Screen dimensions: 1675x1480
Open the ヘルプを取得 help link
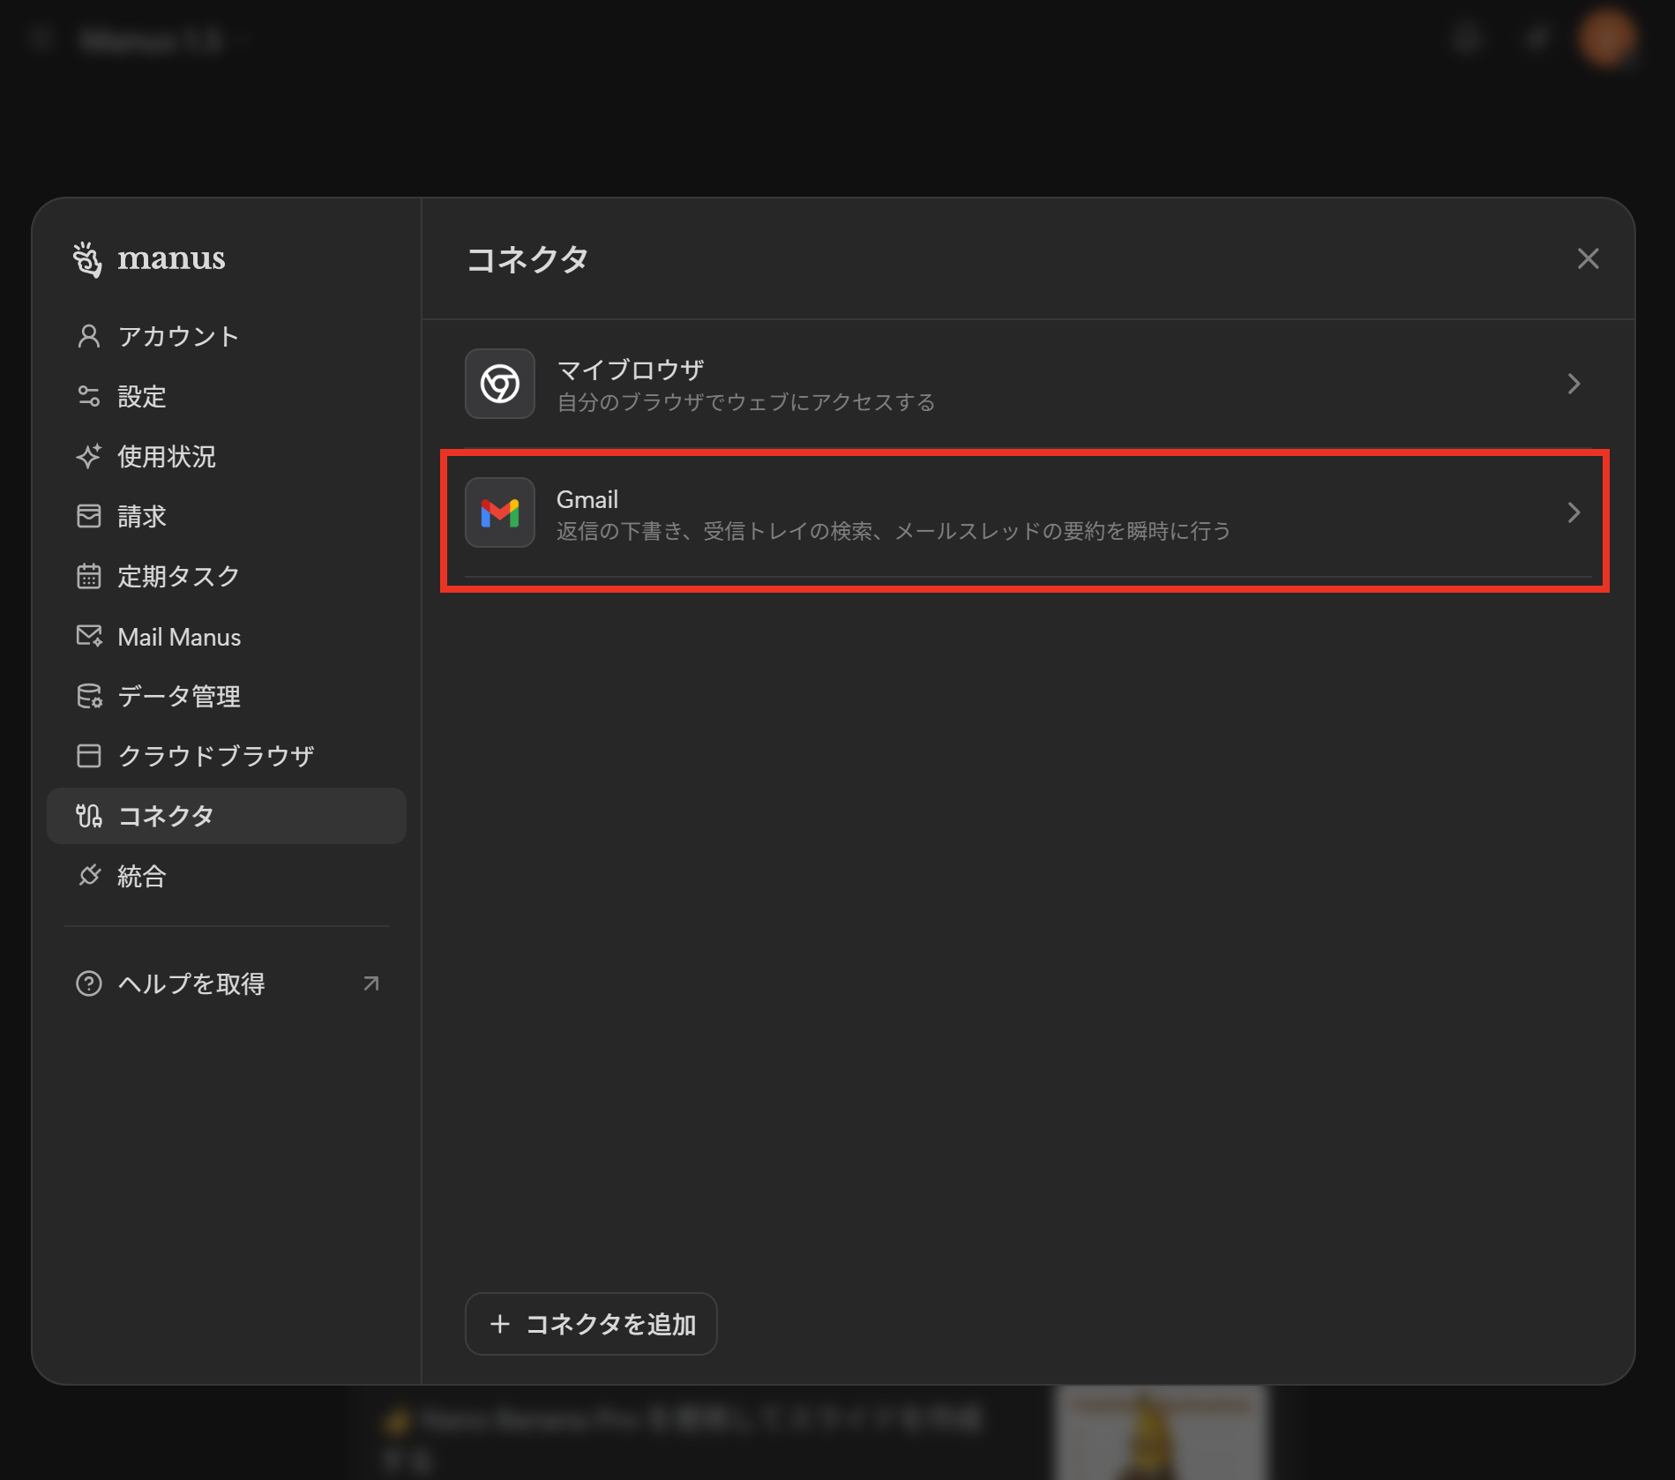pyautogui.click(x=191, y=983)
